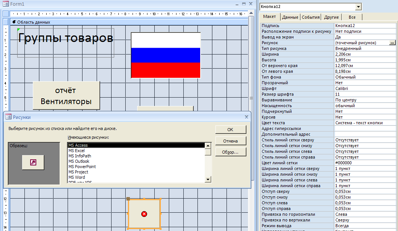
Task: Click the Тип рисунка value Внедренный
Action: point(365,48)
